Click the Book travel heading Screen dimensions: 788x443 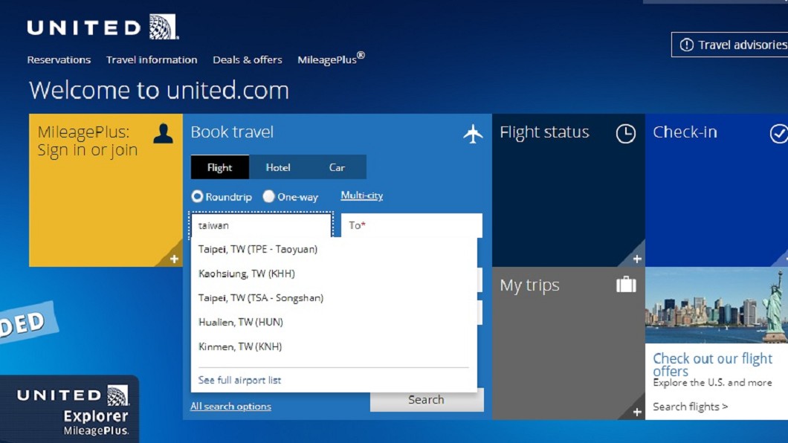(x=232, y=132)
